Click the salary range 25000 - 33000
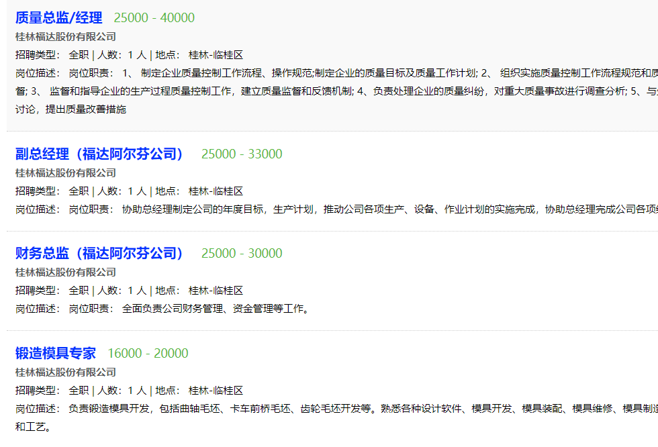This screenshot has height=447, width=658. pyautogui.click(x=242, y=154)
